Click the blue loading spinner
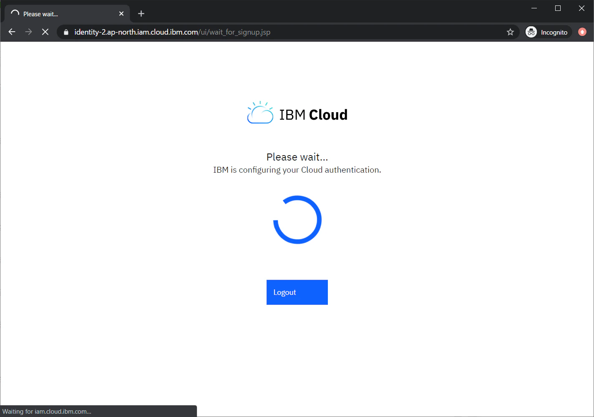 tap(297, 220)
